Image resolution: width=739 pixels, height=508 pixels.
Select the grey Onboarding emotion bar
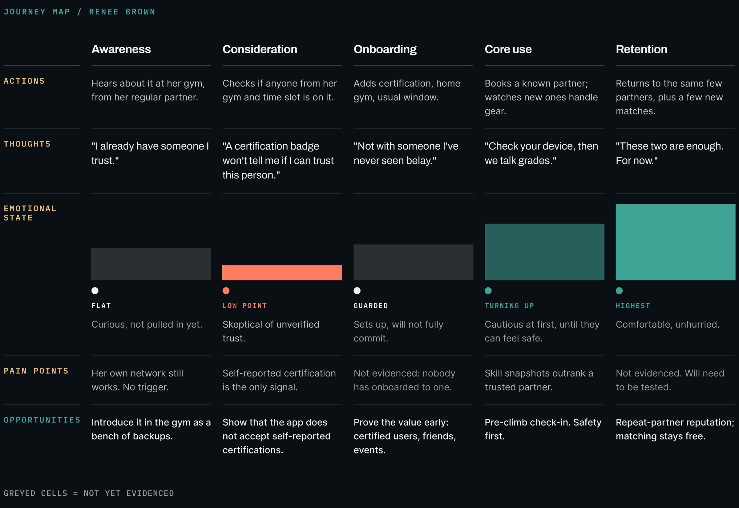[x=414, y=263]
